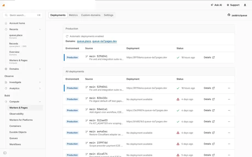This screenshot has width=252, height=157.
Task: Open recent Records queue.place DNS item
Action: pyautogui.click(x=18, y=45)
